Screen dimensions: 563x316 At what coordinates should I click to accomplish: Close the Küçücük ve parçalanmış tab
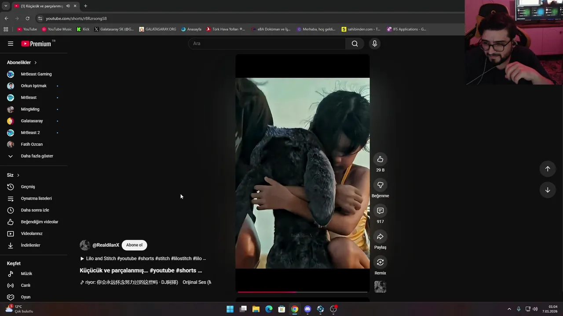75,6
